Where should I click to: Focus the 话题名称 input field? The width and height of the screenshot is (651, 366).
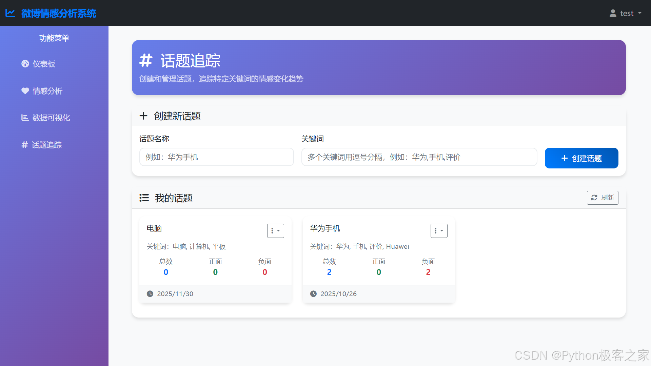coord(216,157)
